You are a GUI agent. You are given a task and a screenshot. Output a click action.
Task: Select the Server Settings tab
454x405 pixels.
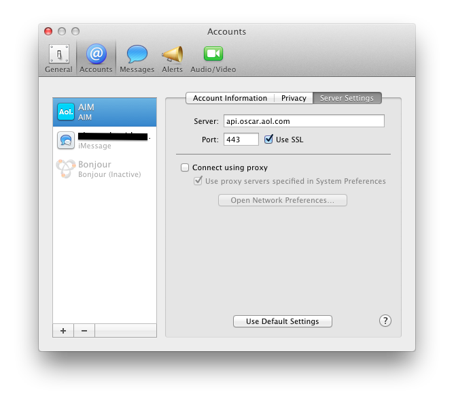click(x=347, y=98)
